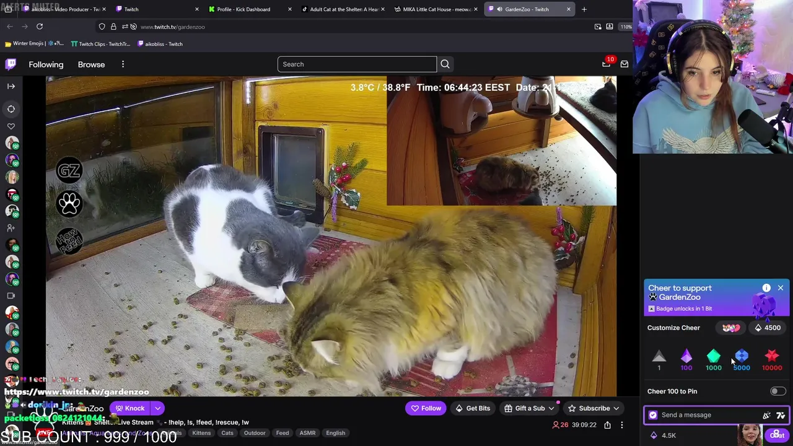Viewport: 793px width, 446px height.
Task: Close the Cheer to support panel
Action: click(x=781, y=288)
